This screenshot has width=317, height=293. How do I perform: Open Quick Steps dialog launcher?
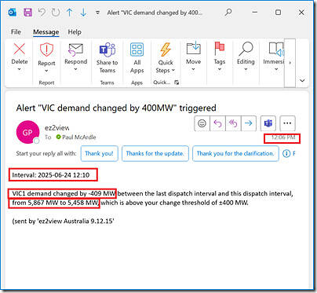pyautogui.click(x=177, y=82)
